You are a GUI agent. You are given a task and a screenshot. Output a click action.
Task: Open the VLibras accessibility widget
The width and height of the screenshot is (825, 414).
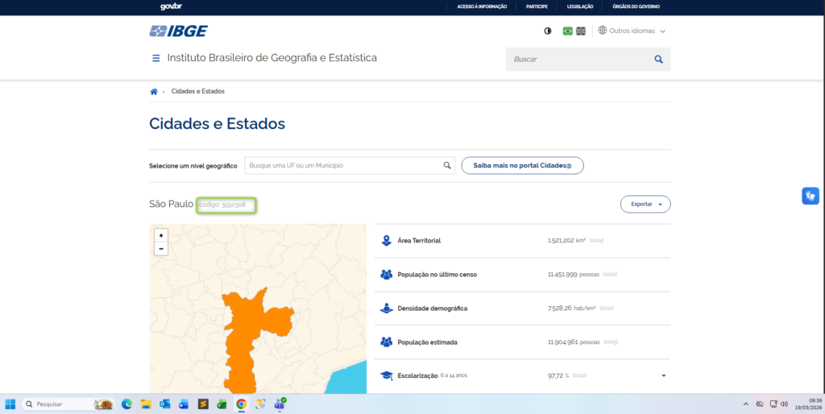810,196
